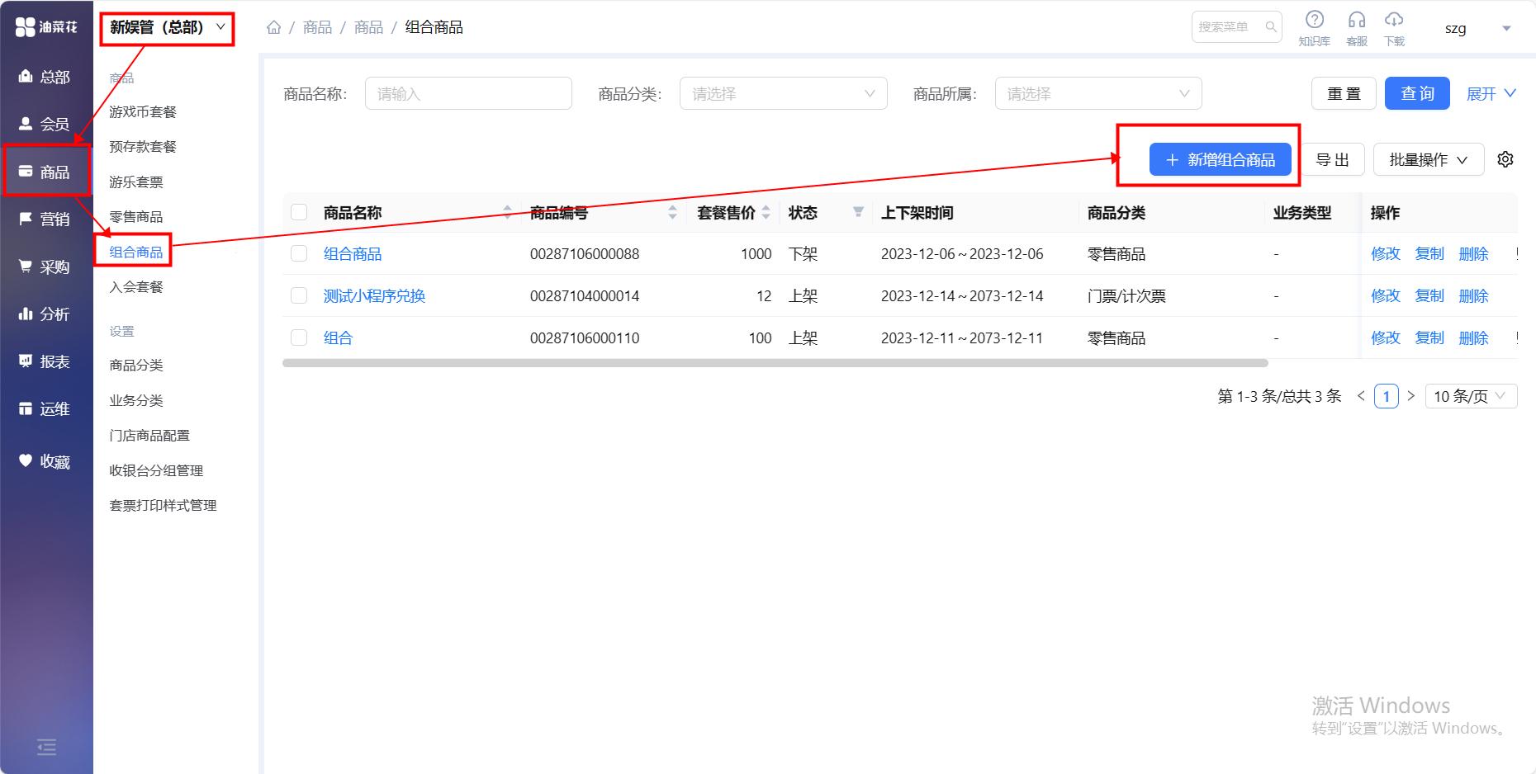
Task: Open 套票打印样式管理 menu item
Action: tap(163, 506)
